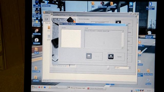Screen dimensions: 164x92
Task: Click the Cancel button in version dialog
Action: (116, 57)
